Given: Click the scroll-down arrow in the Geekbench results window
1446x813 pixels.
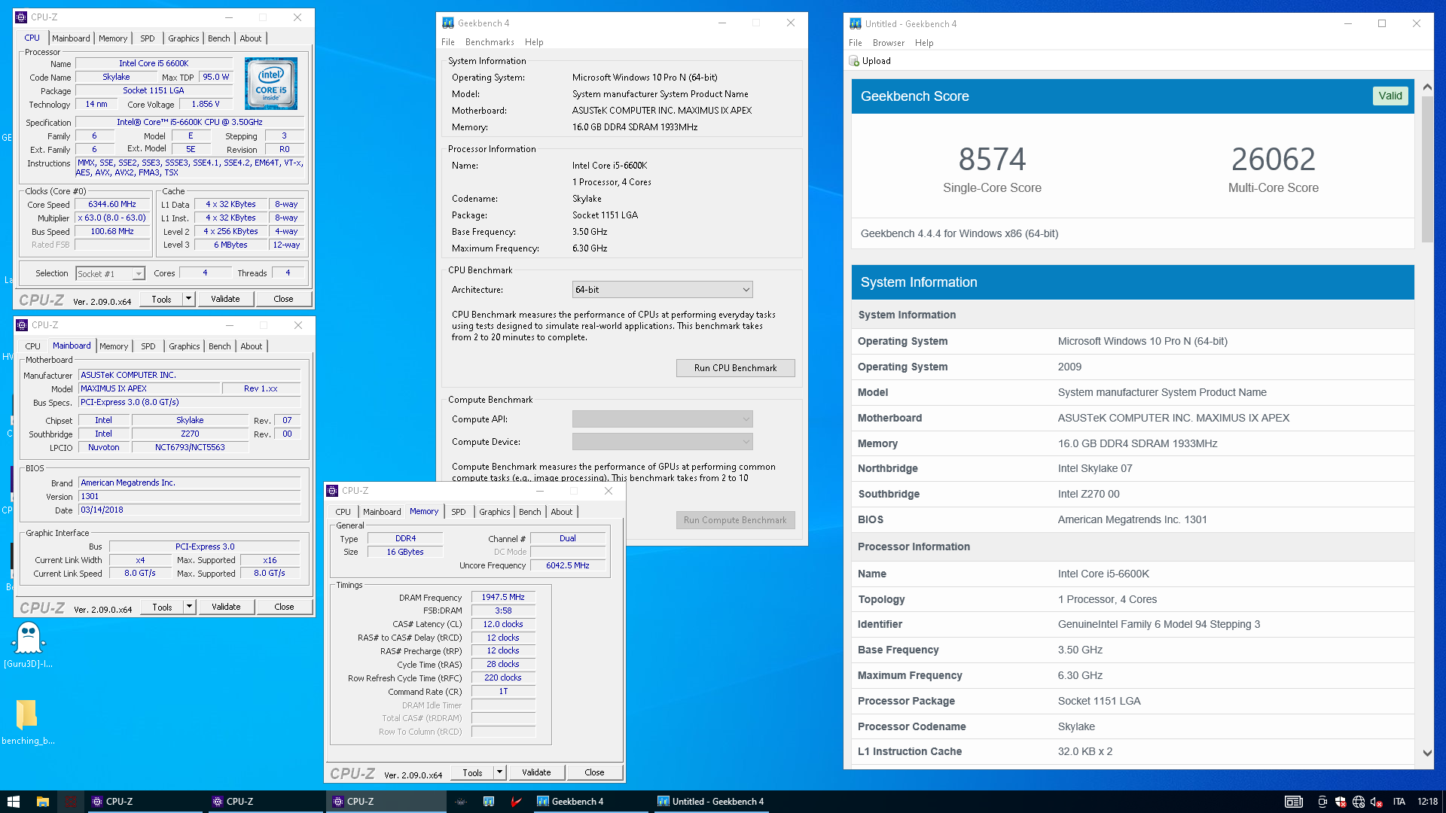Looking at the screenshot, I should point(1427,753).
